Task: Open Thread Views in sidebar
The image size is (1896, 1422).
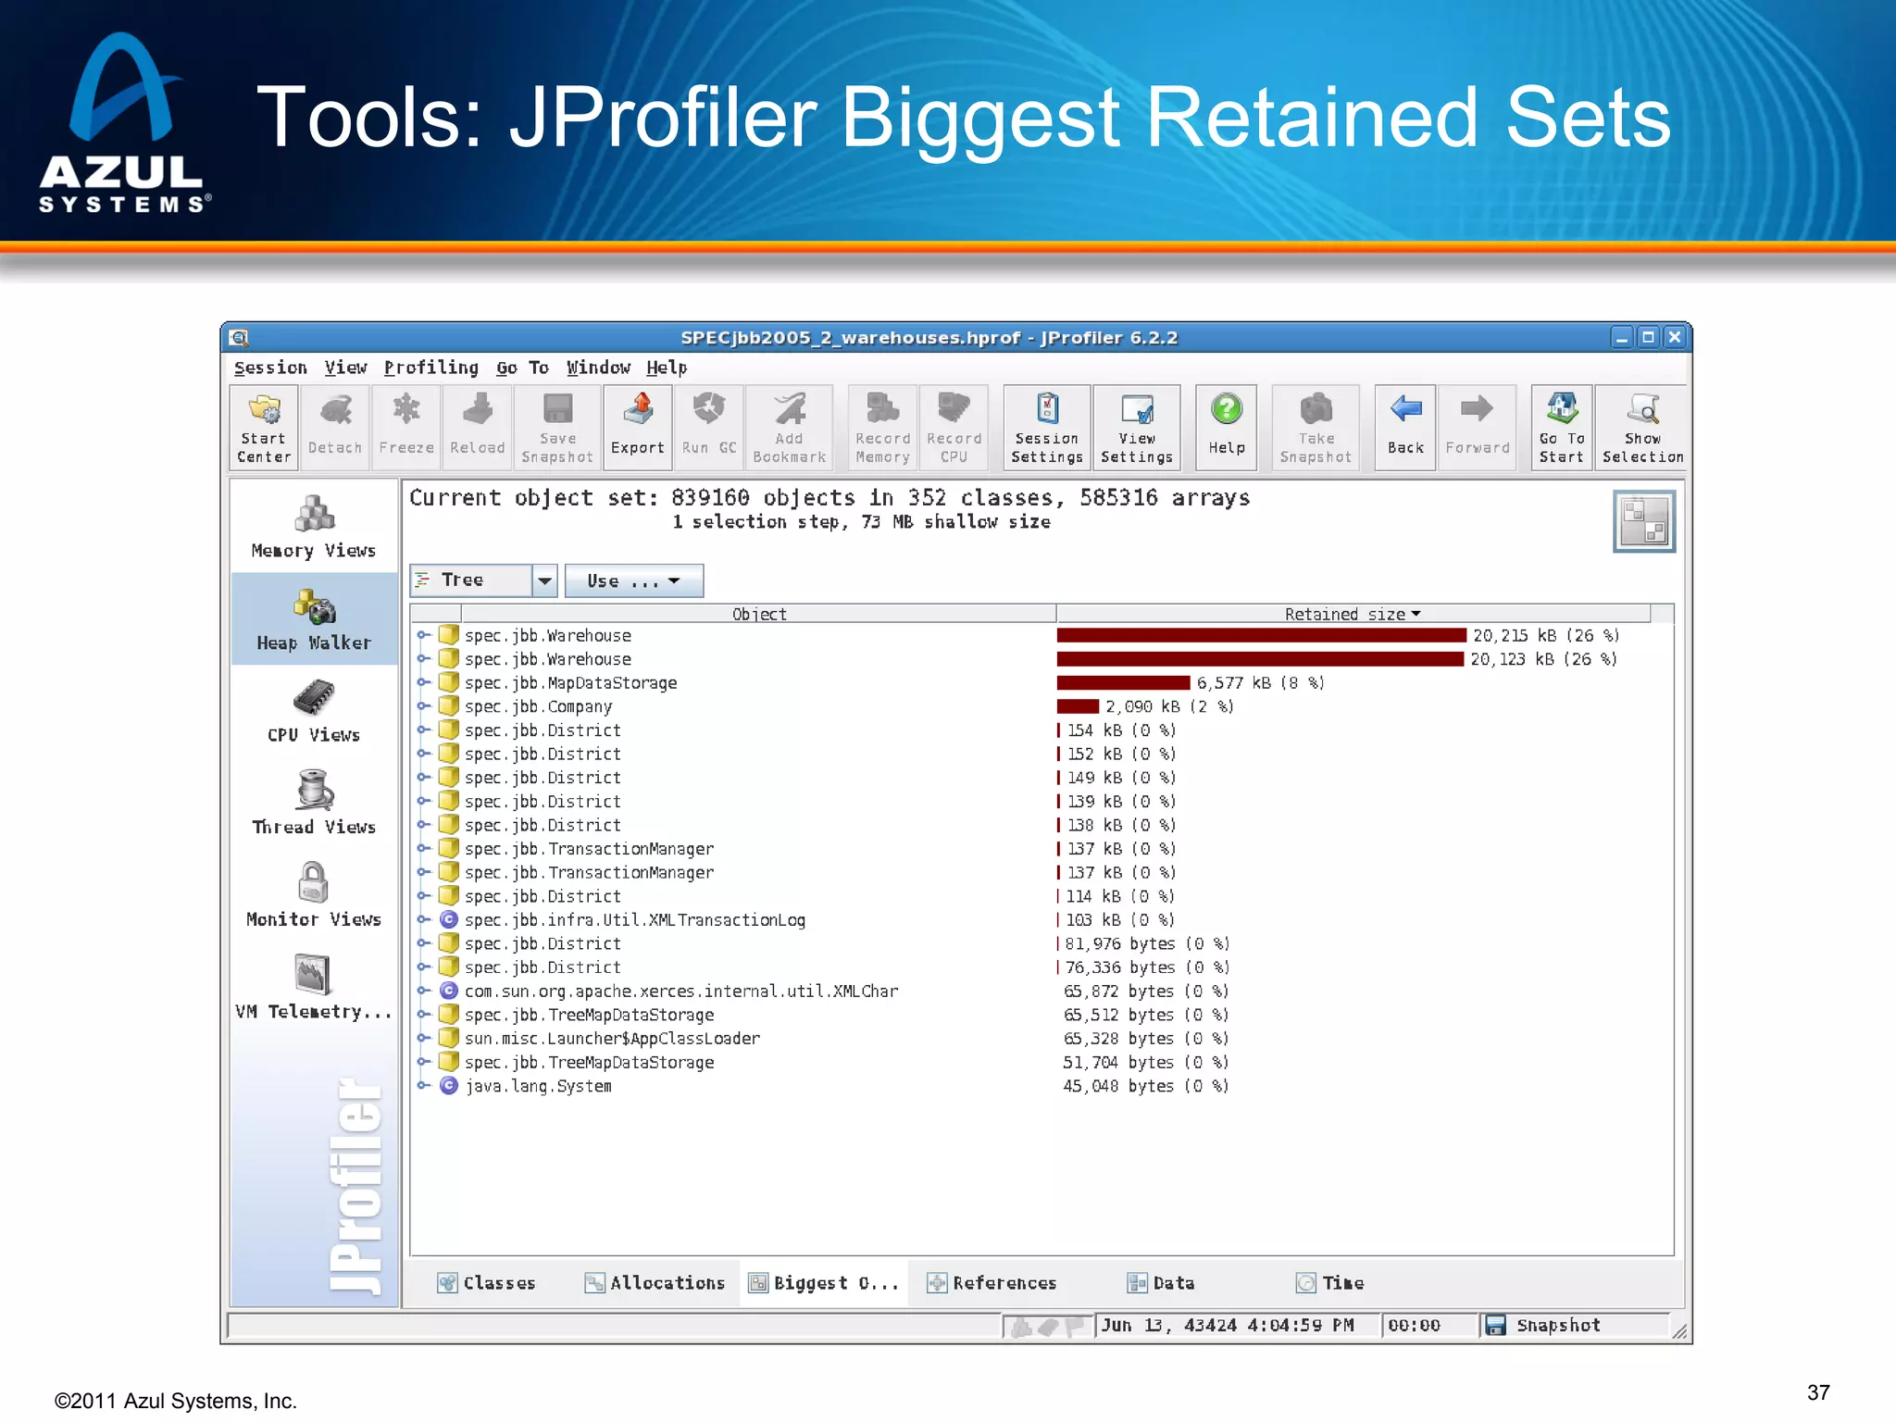Action: (314, 803)
